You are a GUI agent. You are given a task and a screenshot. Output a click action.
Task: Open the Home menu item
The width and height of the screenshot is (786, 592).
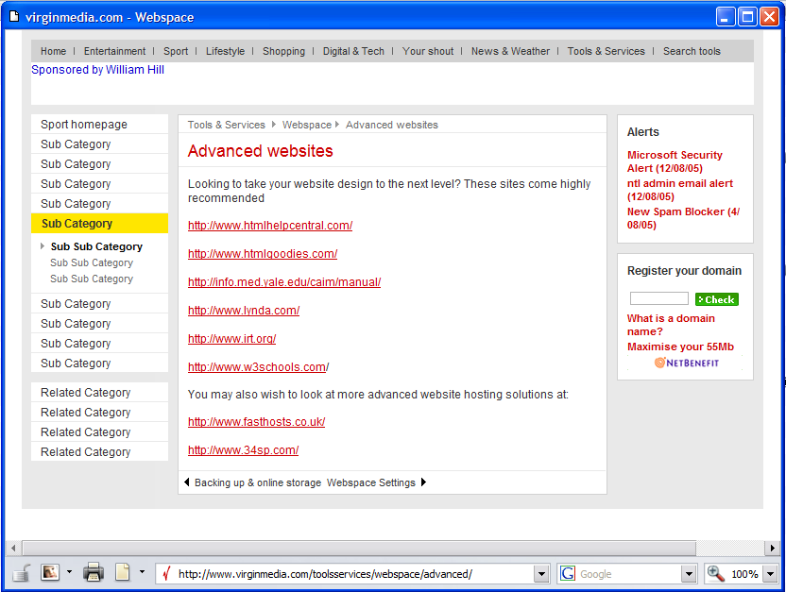tap(53, 51)
